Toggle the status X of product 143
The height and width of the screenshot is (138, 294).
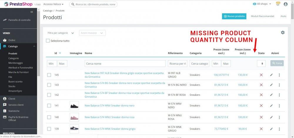[261, 85]
